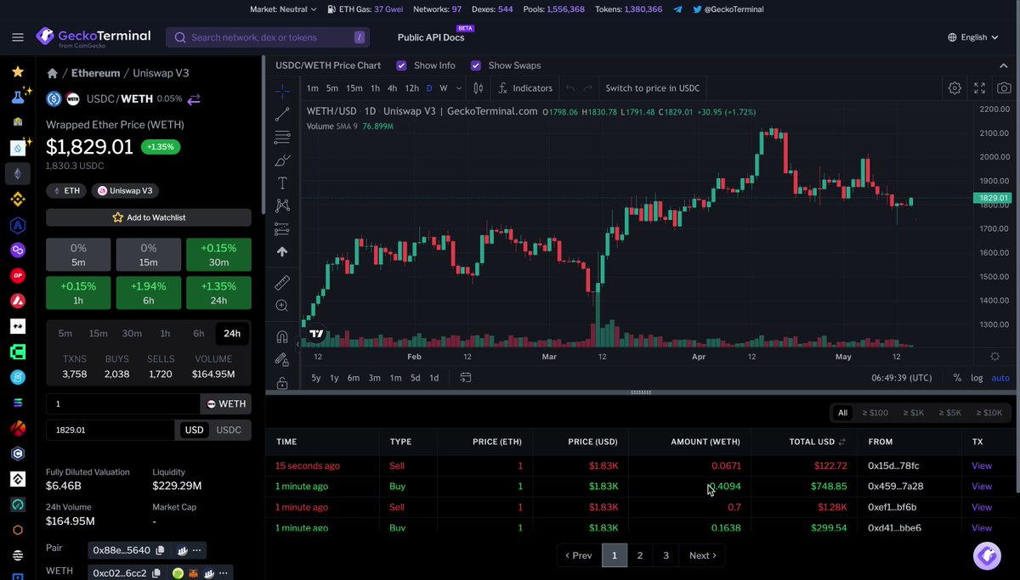1020x580 pixels.
Task: View transaction from 0x15d...78fc
Action: (x=982, y=466)
